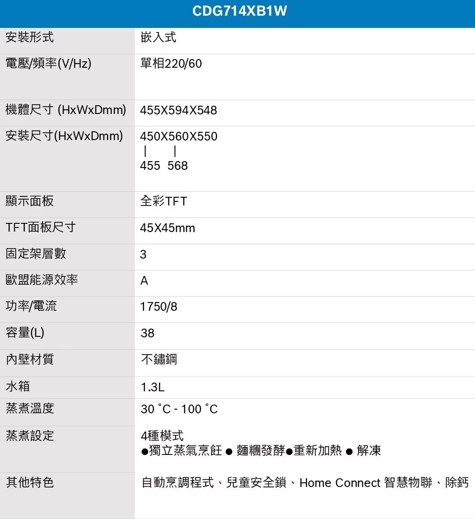Click the 除鈣 feature text

(x=457, y=482)
